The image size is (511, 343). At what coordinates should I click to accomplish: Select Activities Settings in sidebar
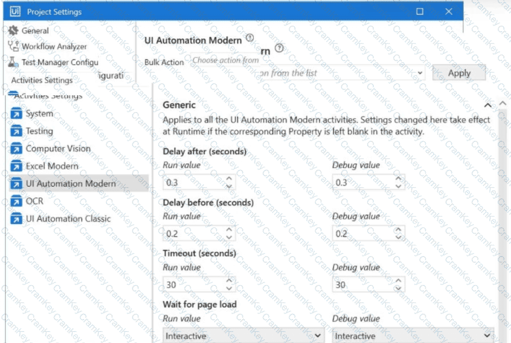[x=42, y=80]
